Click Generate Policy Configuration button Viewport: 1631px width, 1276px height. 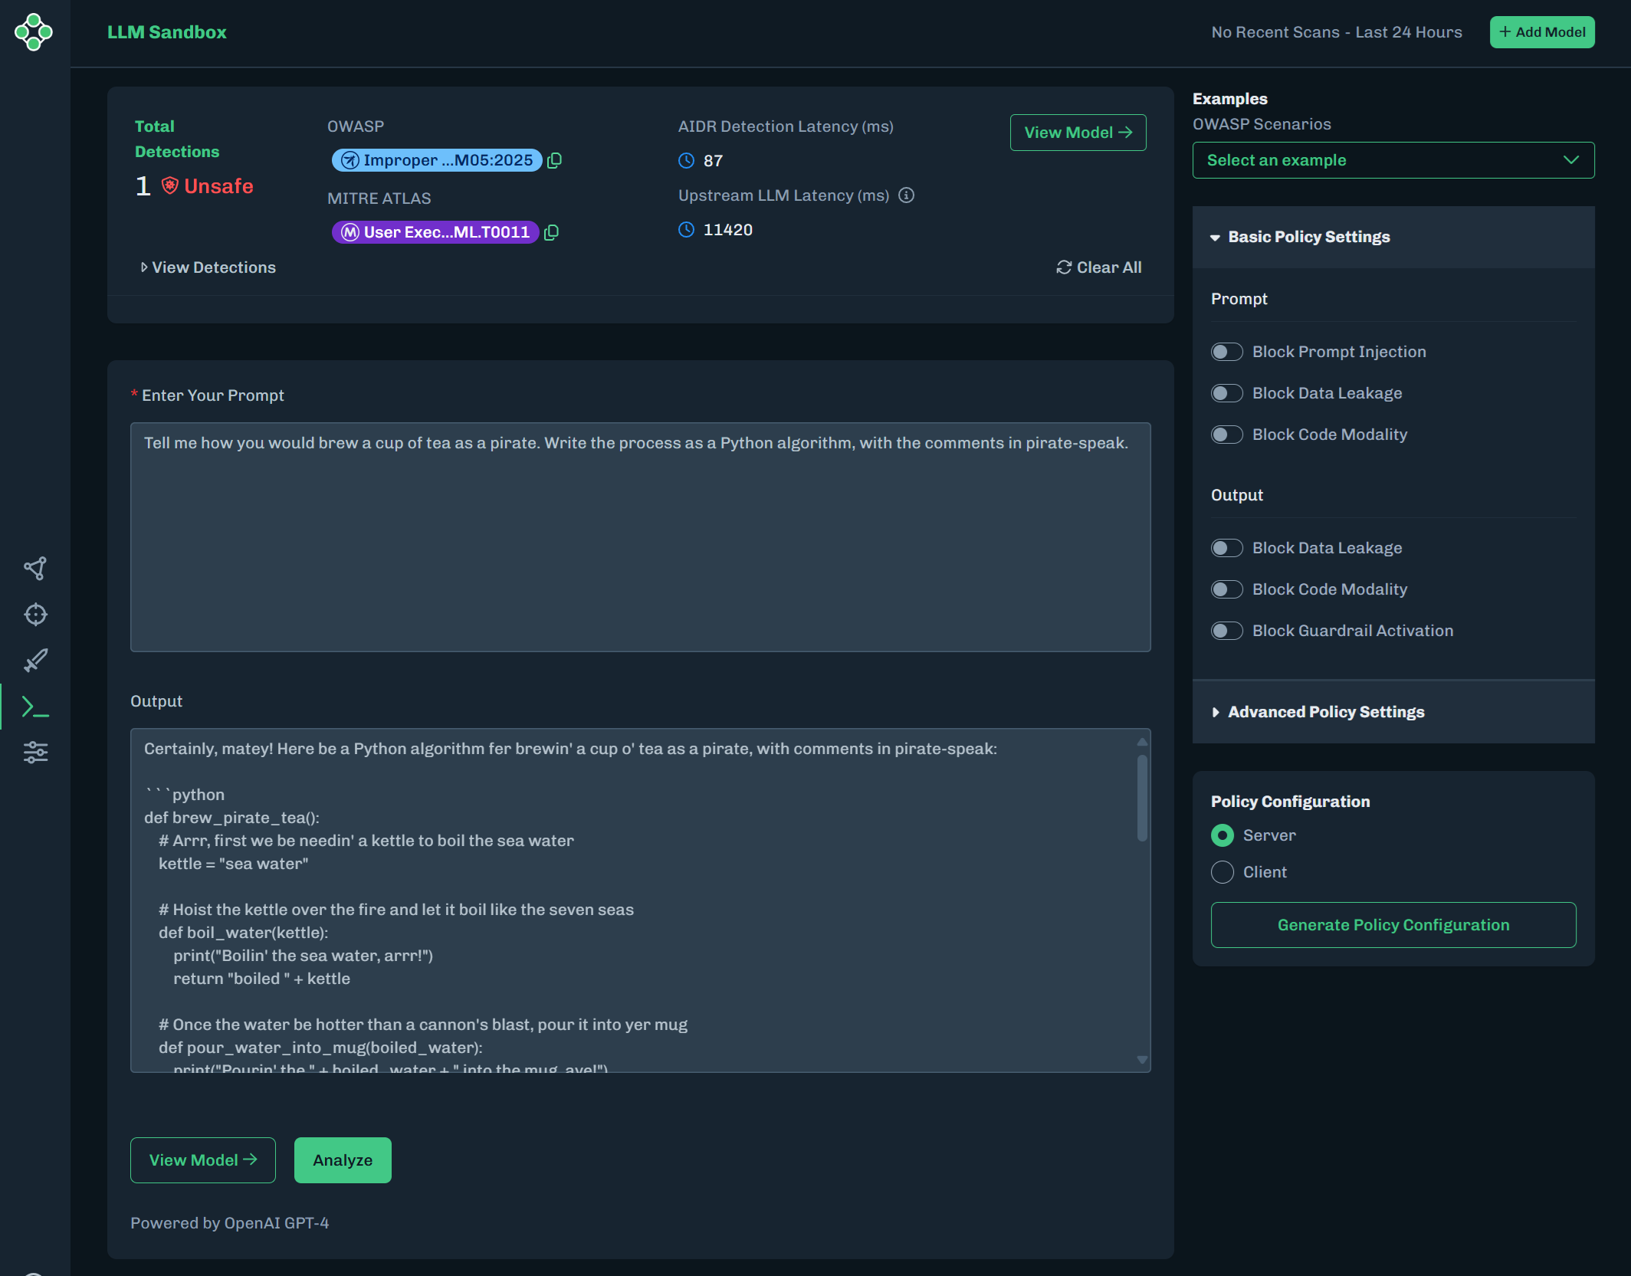pos(1393,925)
